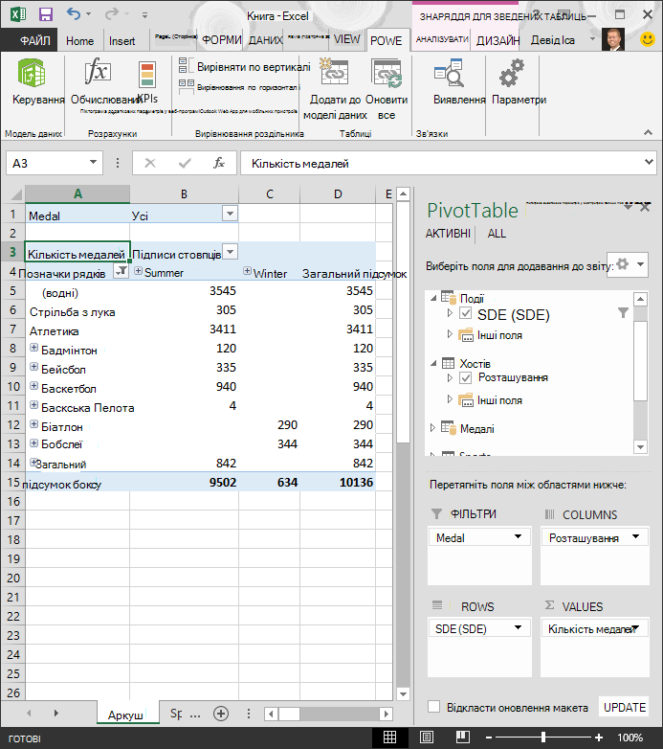
Task: Open Параметри gears icon
Action: [x=512, y=73]
